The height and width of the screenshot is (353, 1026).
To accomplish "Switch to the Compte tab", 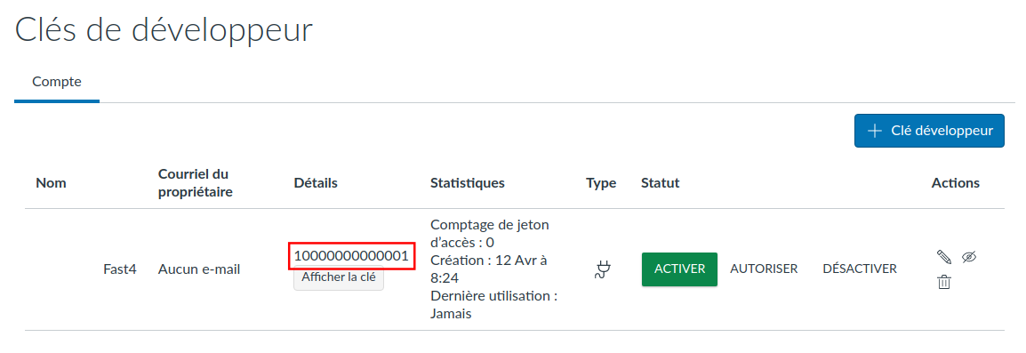I will coord(57,83).
